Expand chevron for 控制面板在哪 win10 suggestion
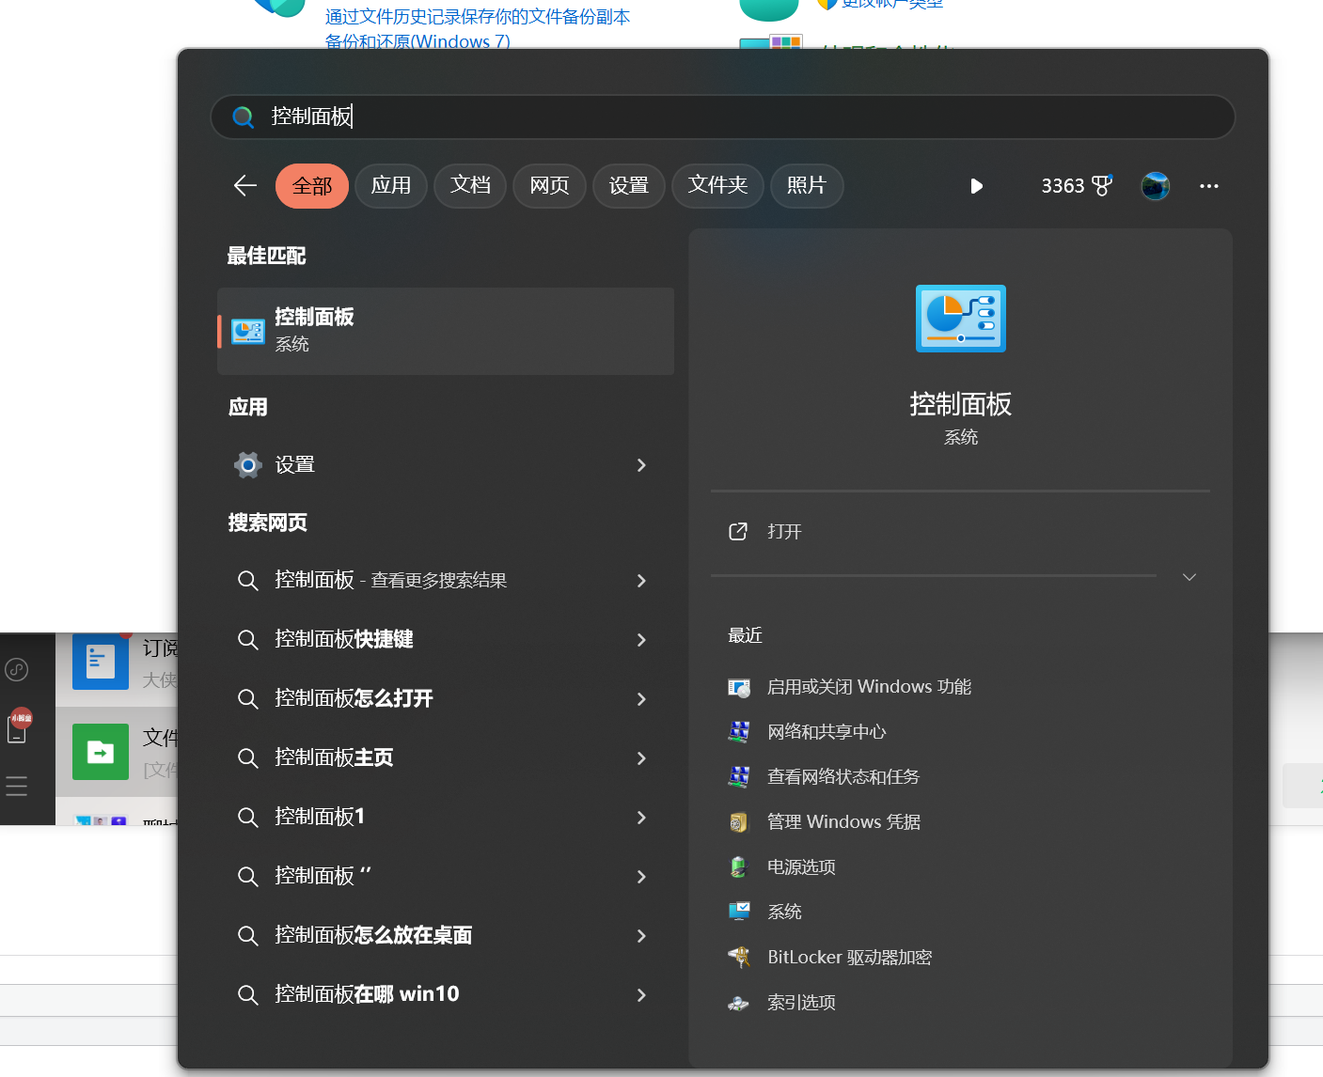This screenshot has width=1323, height=1077. point(641,995)
